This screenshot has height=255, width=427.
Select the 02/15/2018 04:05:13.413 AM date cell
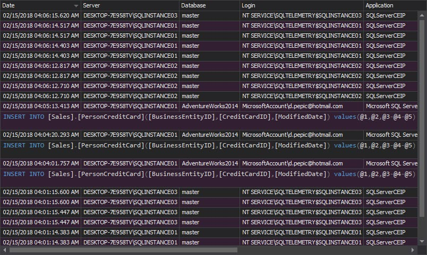click(x=40, y=107)
